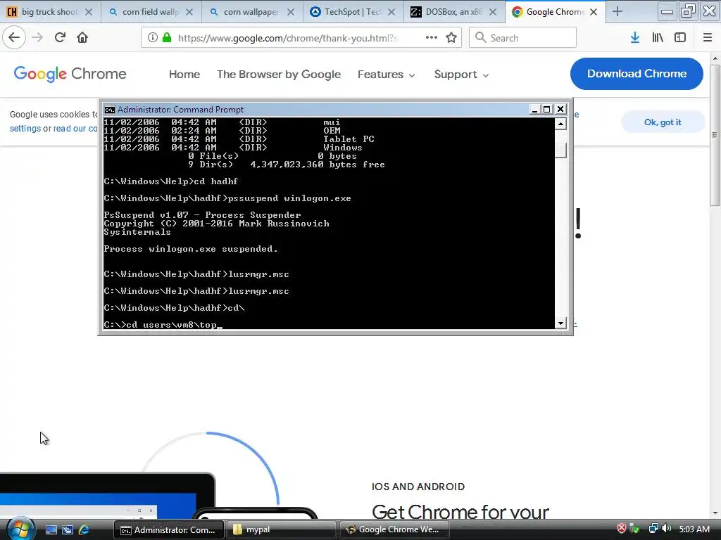Open The Browser by Google link
The image size is (721, 540).
[279, 75]
